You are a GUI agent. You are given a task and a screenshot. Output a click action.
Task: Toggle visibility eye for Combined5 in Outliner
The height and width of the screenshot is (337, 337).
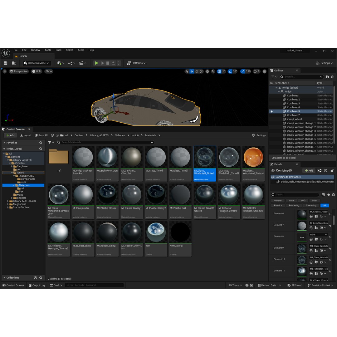pyautogui.click(x=271, y=111)
